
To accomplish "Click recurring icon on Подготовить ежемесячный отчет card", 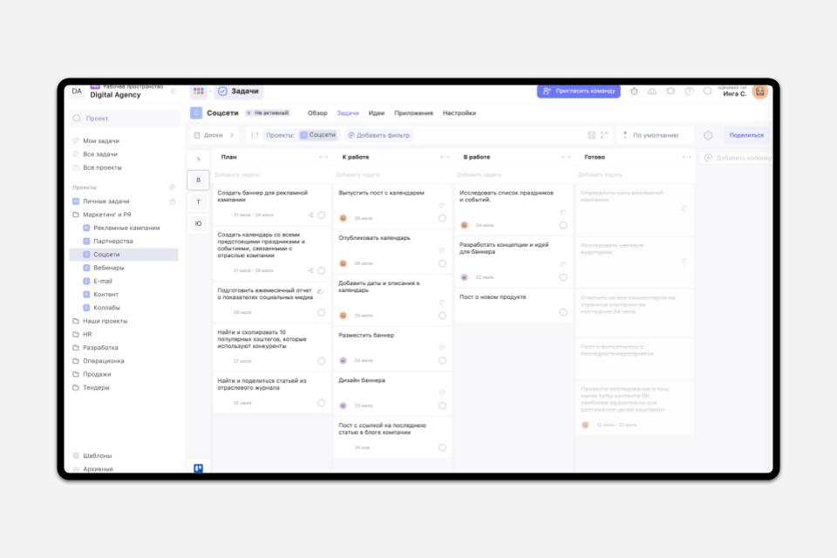I will pos(320,291).
